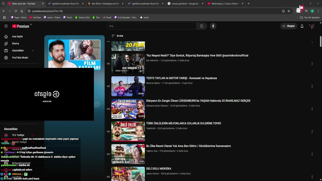This screenshot has height=181, width=322.
Task: Click the Chrome profile N avatar
Action: [312, 11]
